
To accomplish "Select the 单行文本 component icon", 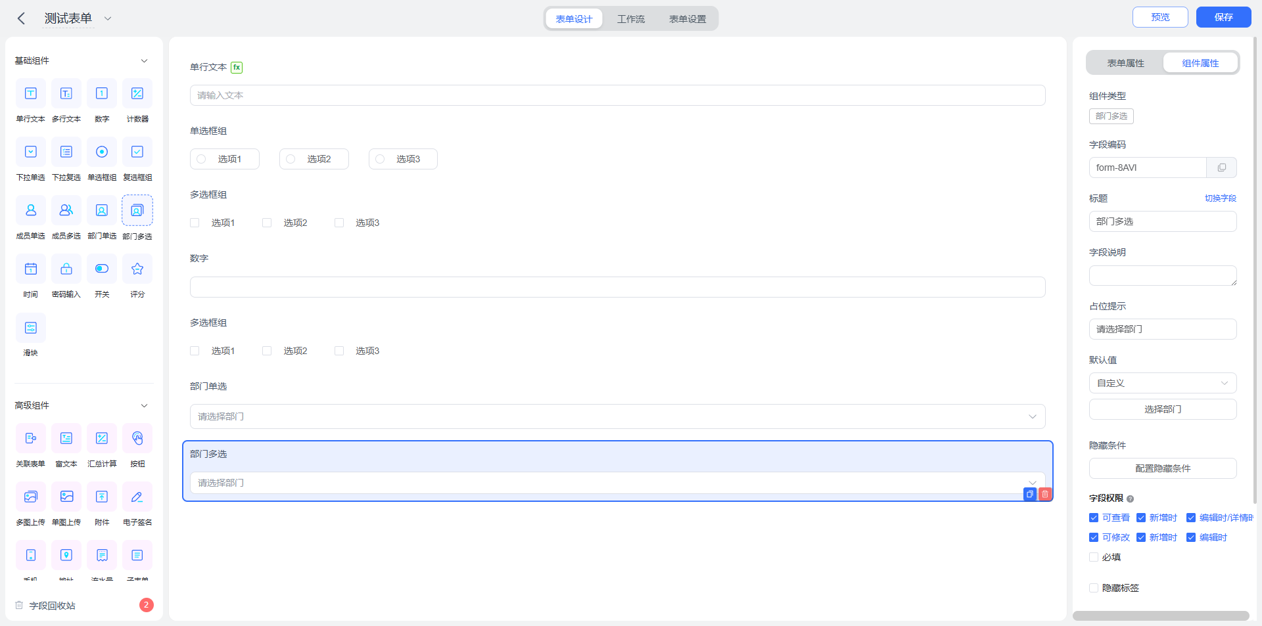I will 30,93.
